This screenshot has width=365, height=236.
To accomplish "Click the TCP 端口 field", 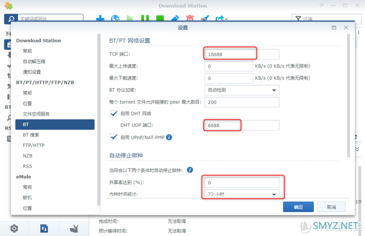I will tap(242, 54).
